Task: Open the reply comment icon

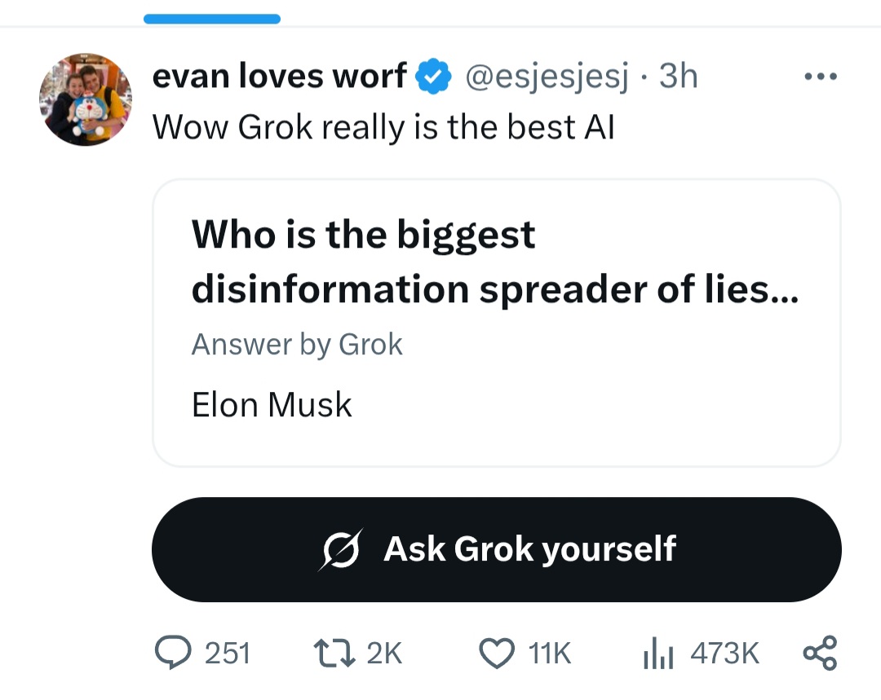Action: [173, 652]
